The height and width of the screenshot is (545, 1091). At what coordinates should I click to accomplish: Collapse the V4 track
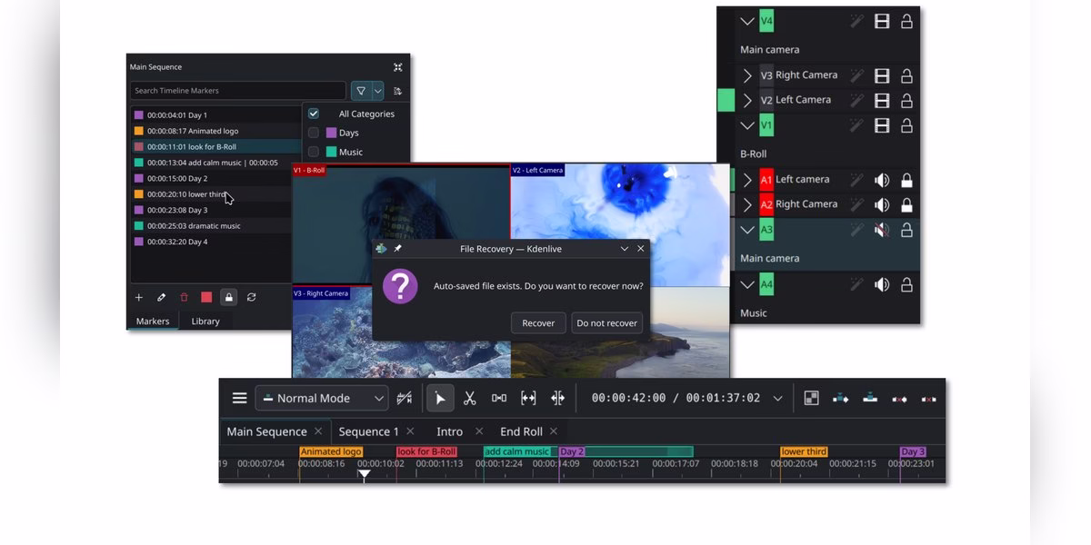click(747, 22)
